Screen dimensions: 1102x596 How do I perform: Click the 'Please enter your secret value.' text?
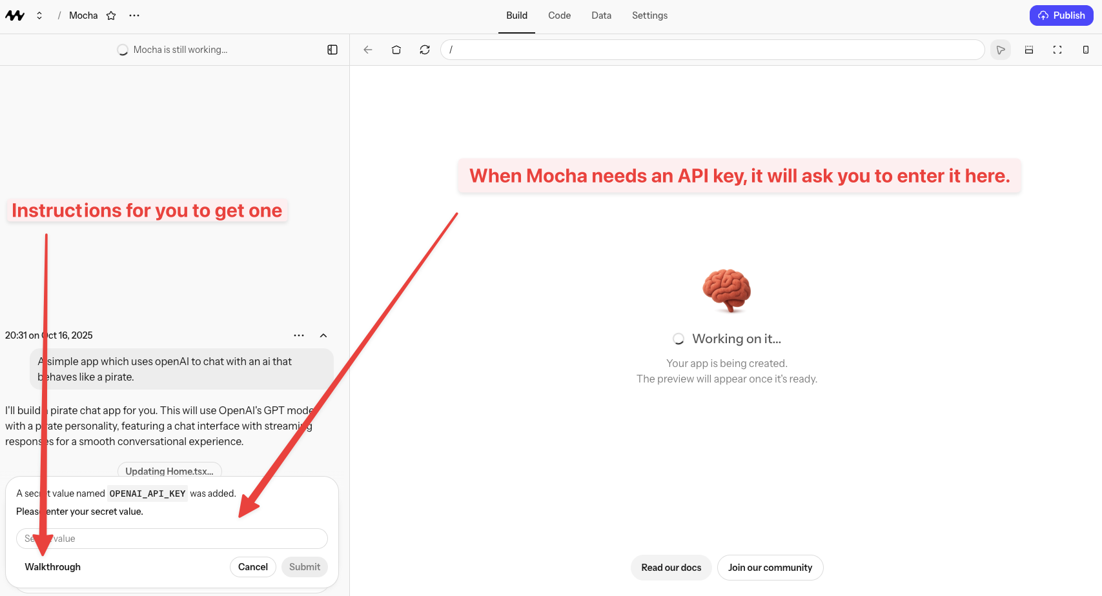point(79,512)
